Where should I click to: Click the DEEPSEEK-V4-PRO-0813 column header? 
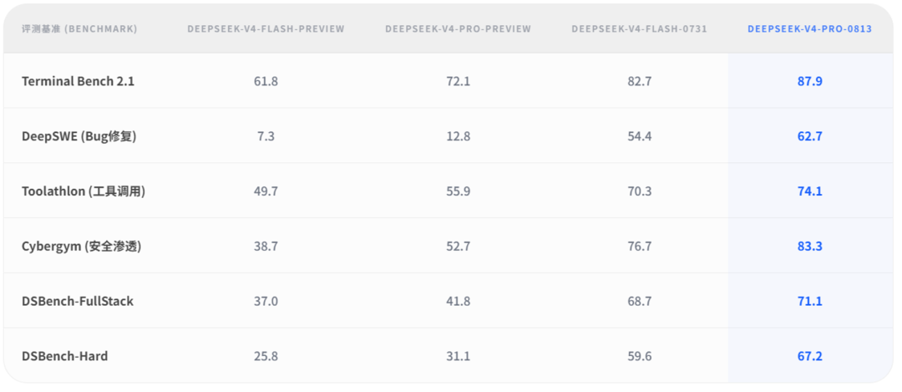coord(809,28)
